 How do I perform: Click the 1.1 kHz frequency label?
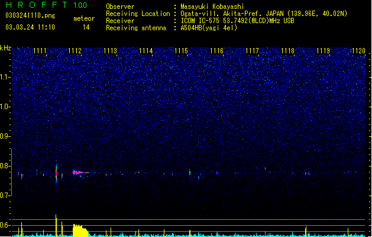(x=5, y=77)
